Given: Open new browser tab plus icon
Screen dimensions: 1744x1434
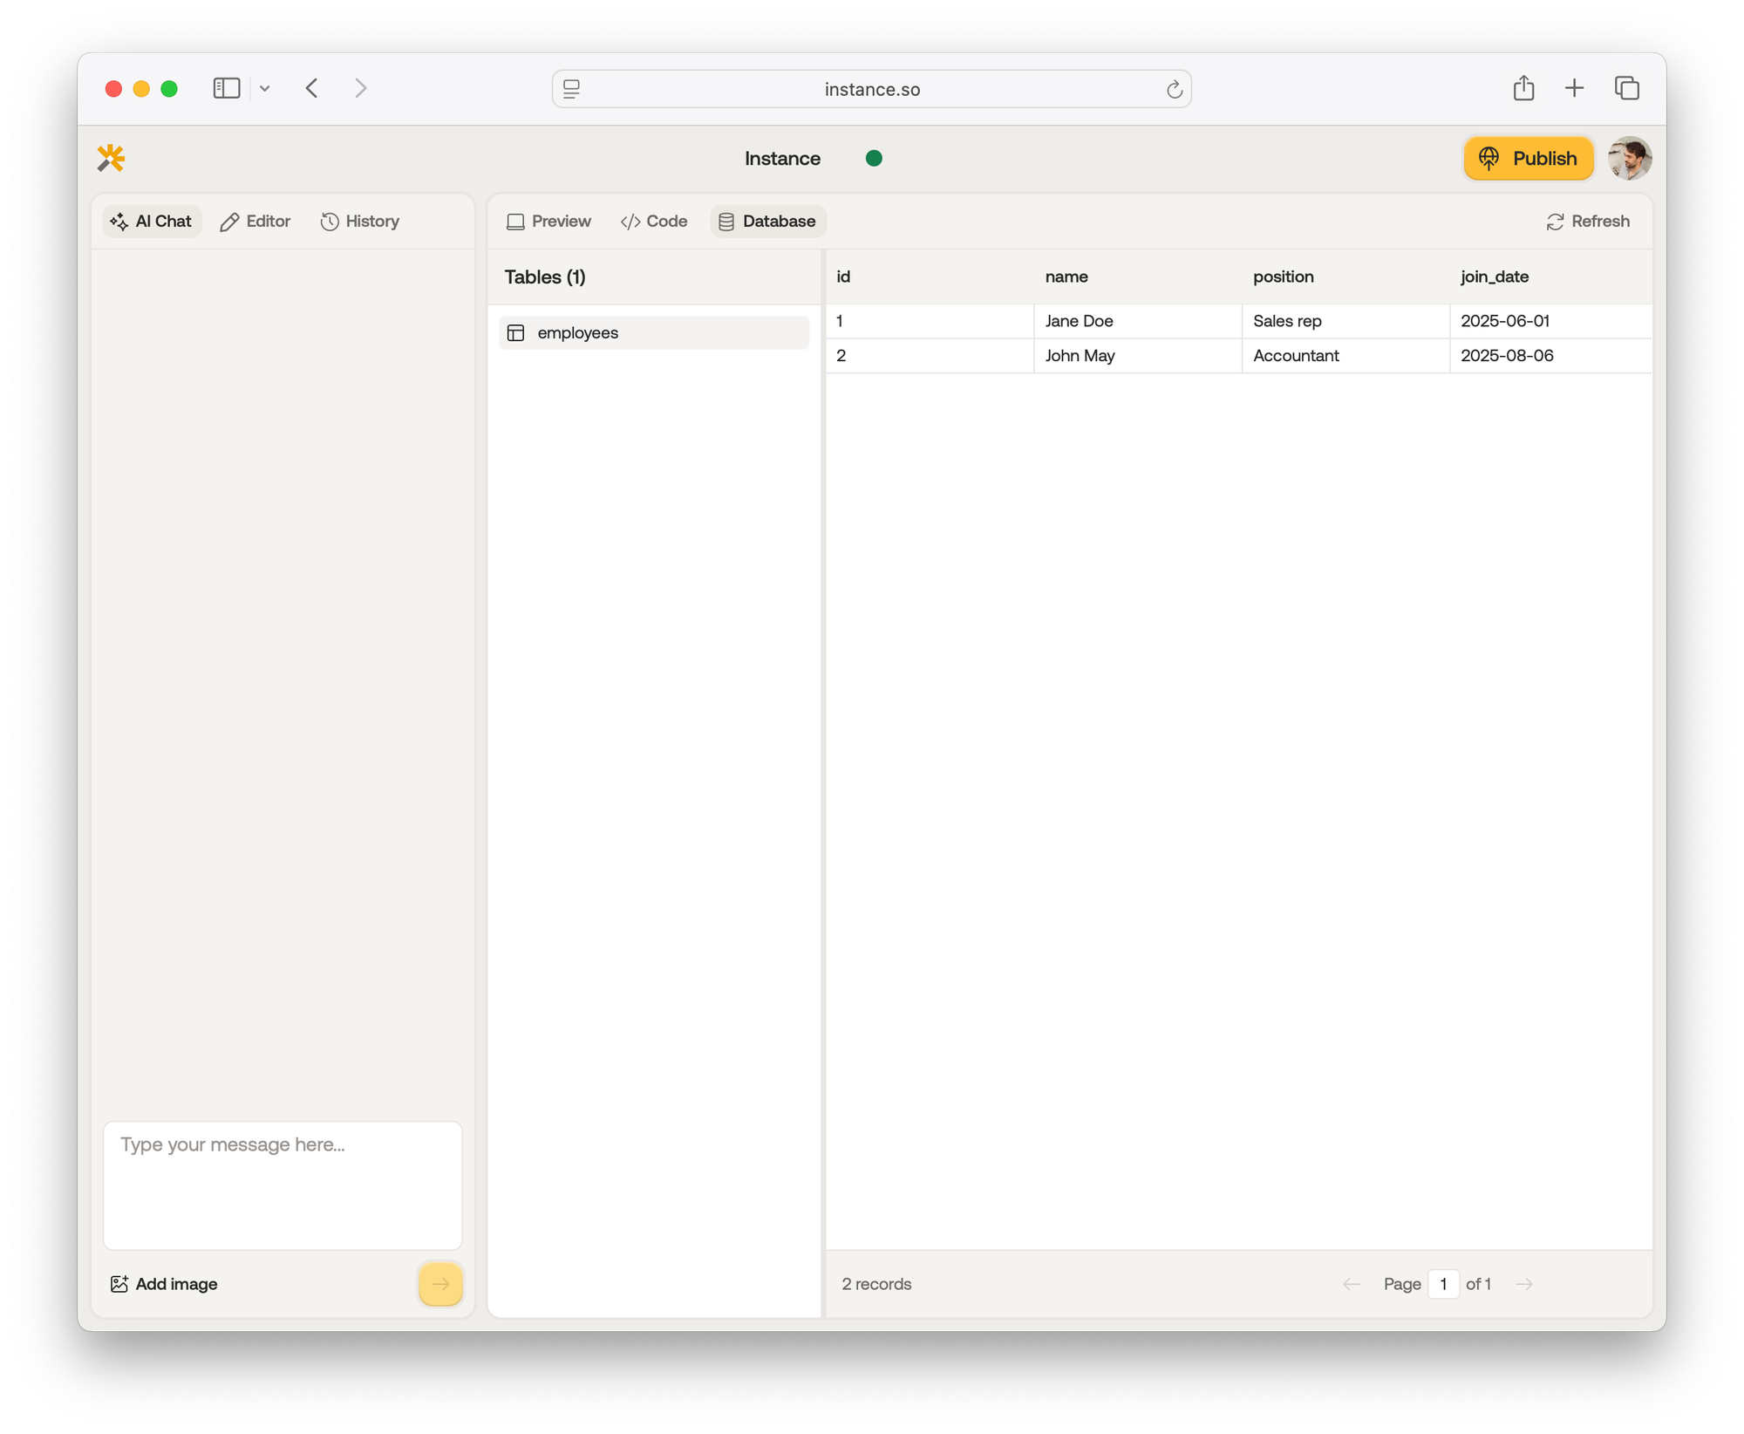Looking at the screenshot, I should click(1574, 88).
